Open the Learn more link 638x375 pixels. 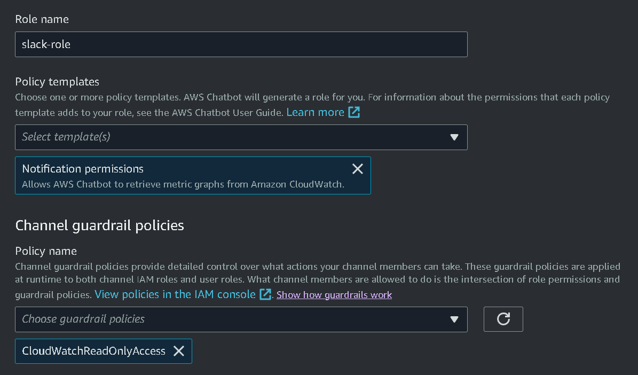click(315, 112)
